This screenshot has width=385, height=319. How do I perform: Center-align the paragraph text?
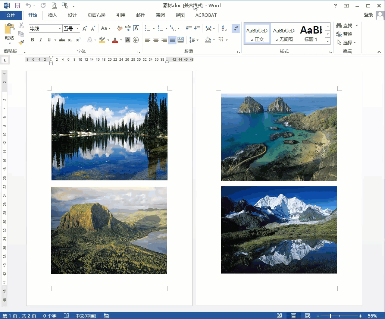[156, 40]
